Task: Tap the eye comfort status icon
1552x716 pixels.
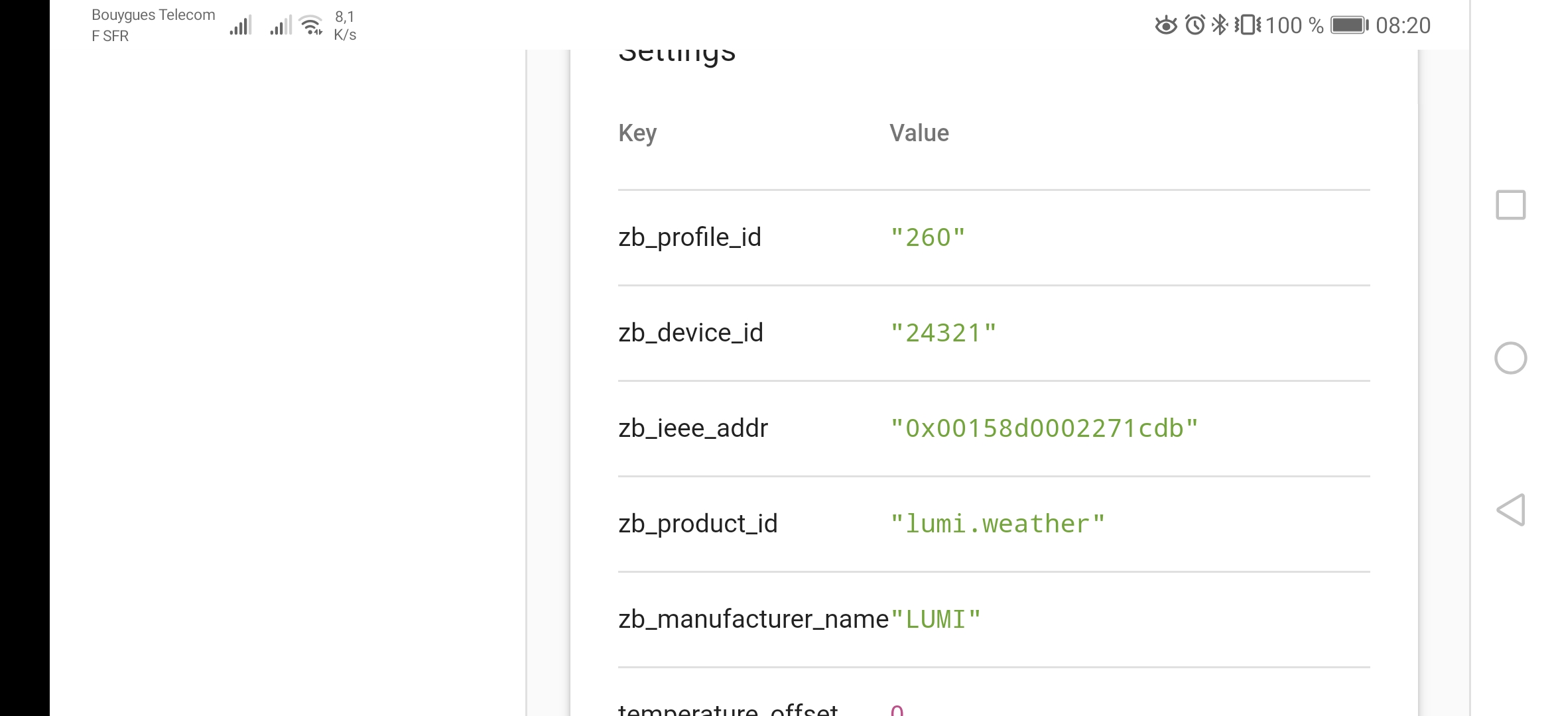Action: coord(1165,25)
